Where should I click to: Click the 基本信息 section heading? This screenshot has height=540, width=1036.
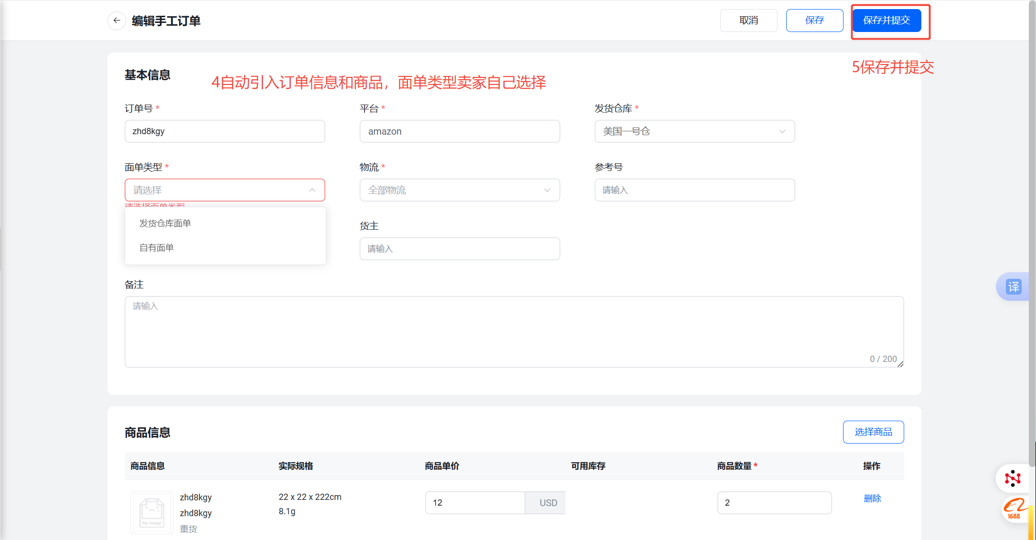pos(148,75)
